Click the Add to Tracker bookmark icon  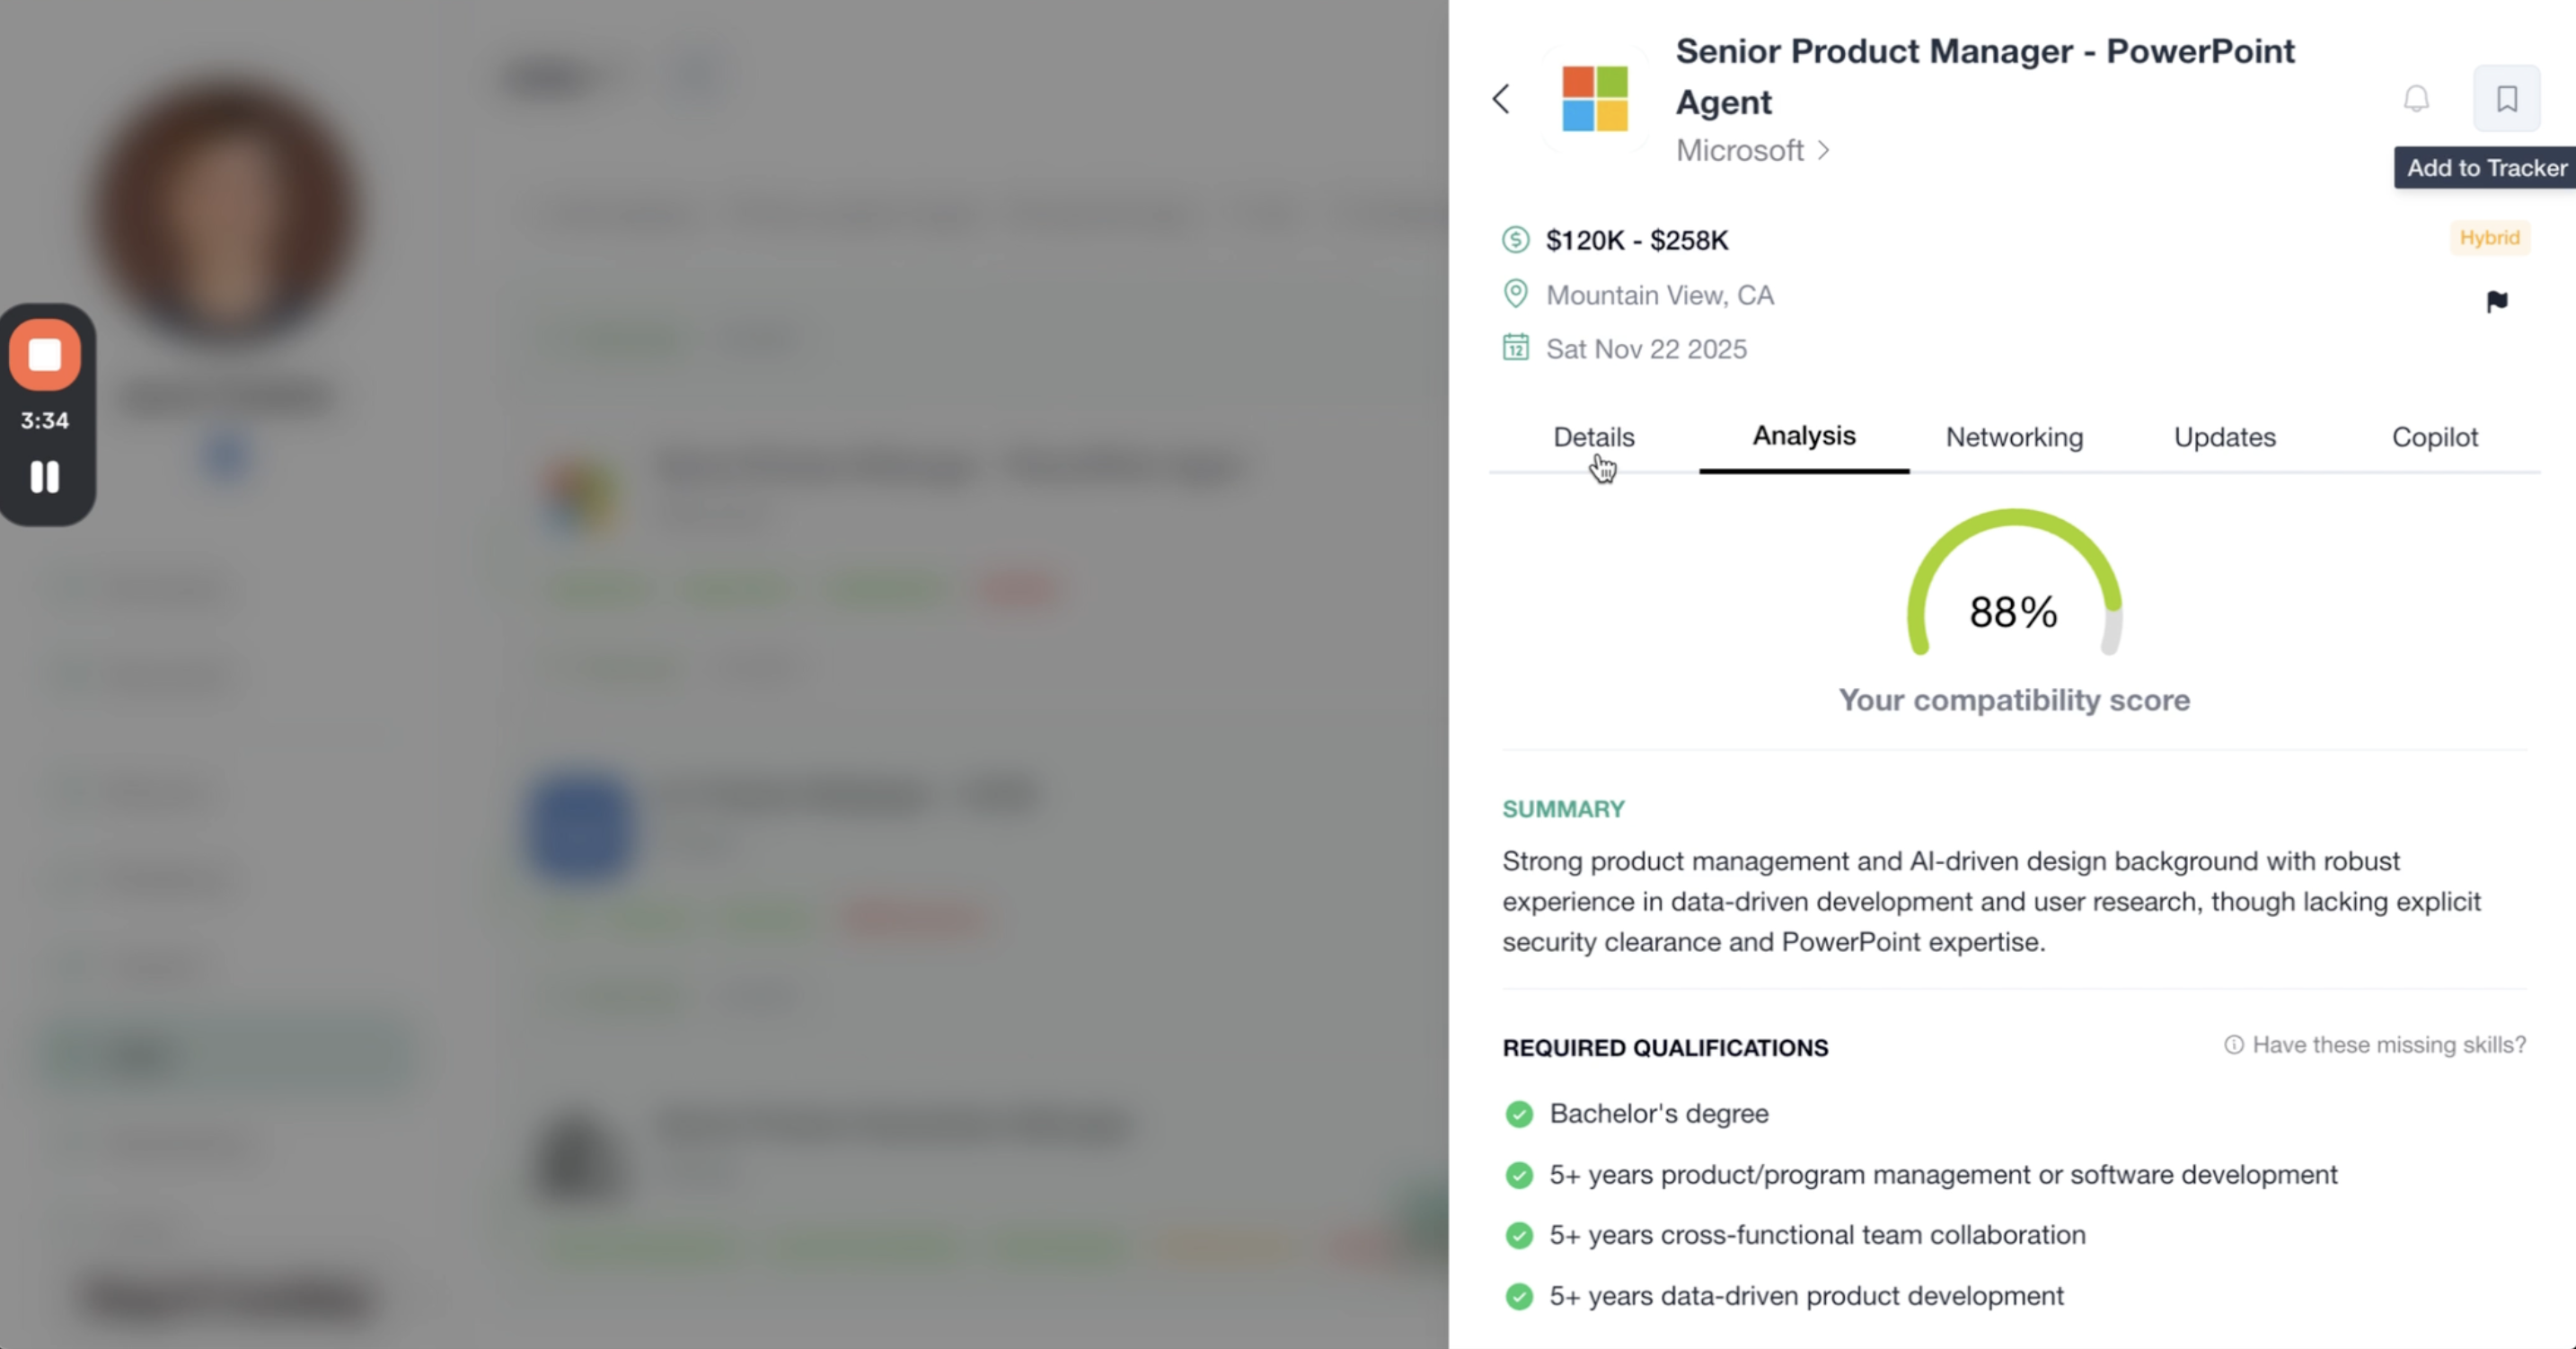[2506, 99]
